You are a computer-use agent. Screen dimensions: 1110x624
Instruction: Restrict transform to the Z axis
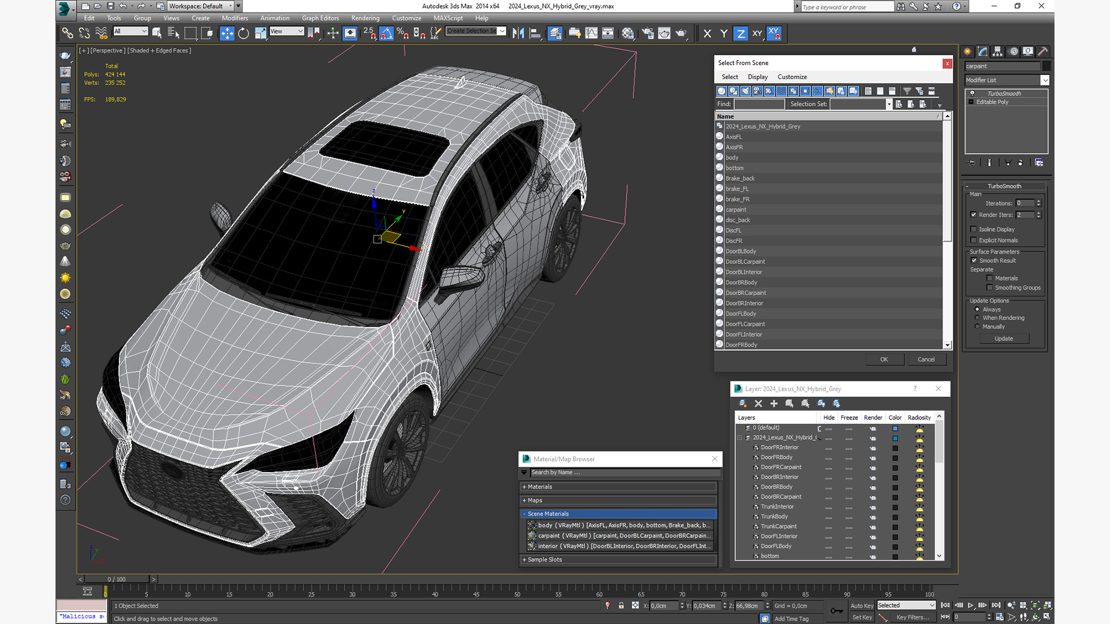pyautogui.click(x=741, y=34)
